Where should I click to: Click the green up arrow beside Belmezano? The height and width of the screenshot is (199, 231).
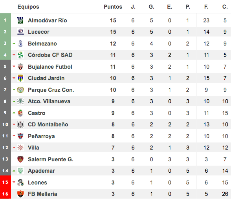[x=14, y=43]
